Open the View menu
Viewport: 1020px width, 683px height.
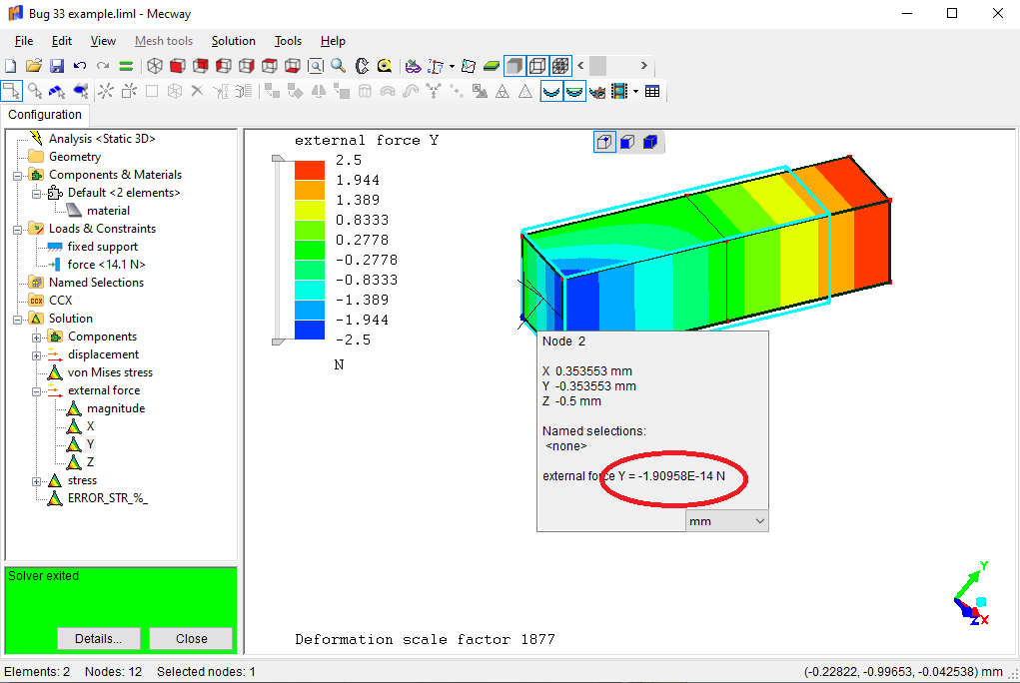coord(103,41)
